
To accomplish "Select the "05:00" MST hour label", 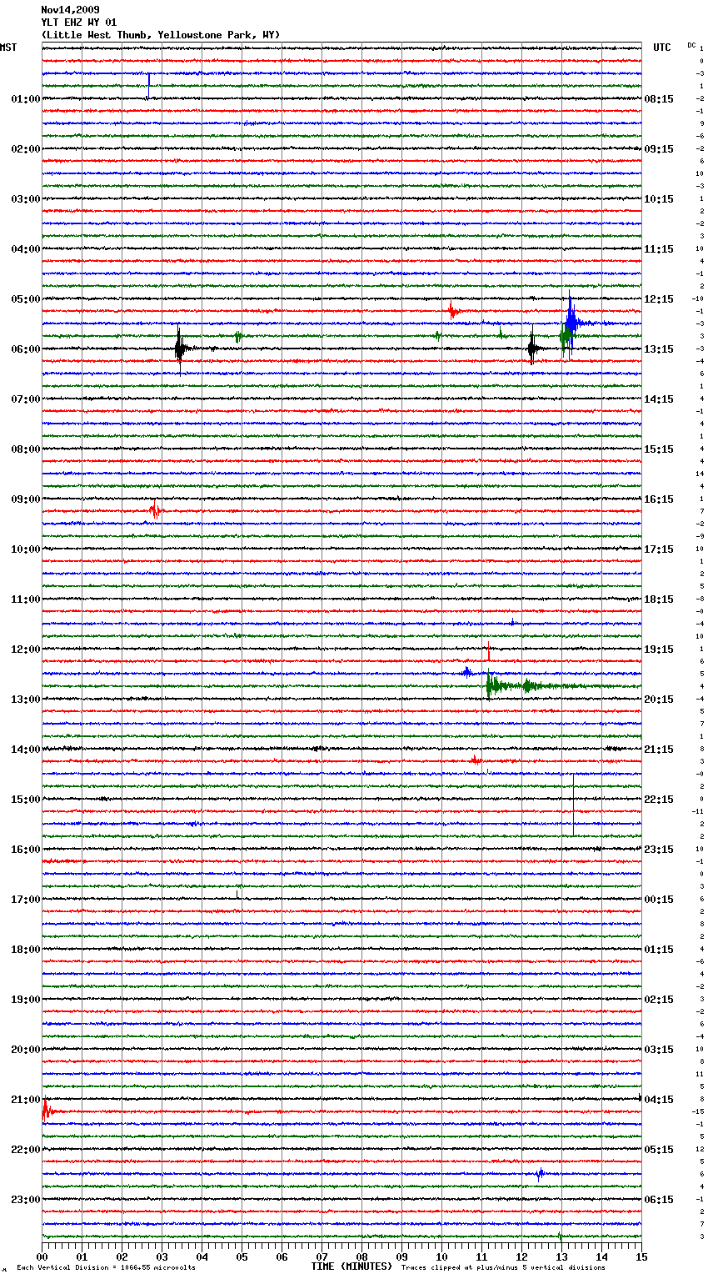I will click(26, 299).
